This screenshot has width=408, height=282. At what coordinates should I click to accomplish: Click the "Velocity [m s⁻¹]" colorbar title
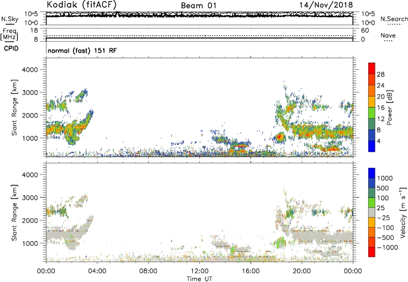click(x=403, y=212)
